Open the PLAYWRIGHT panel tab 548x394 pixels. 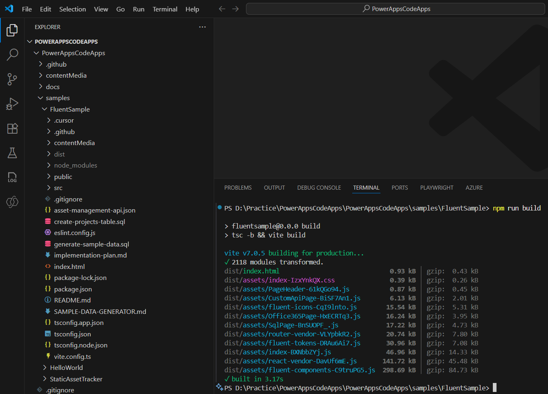coord(436,188)
